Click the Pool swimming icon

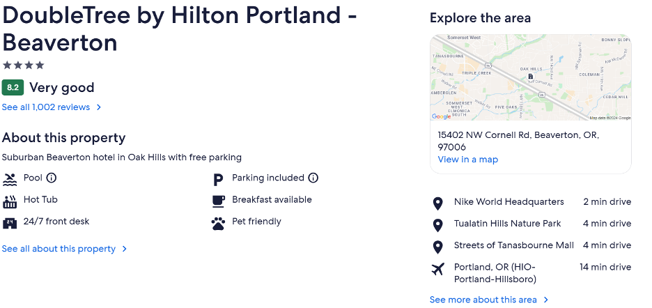click(10, 179)
